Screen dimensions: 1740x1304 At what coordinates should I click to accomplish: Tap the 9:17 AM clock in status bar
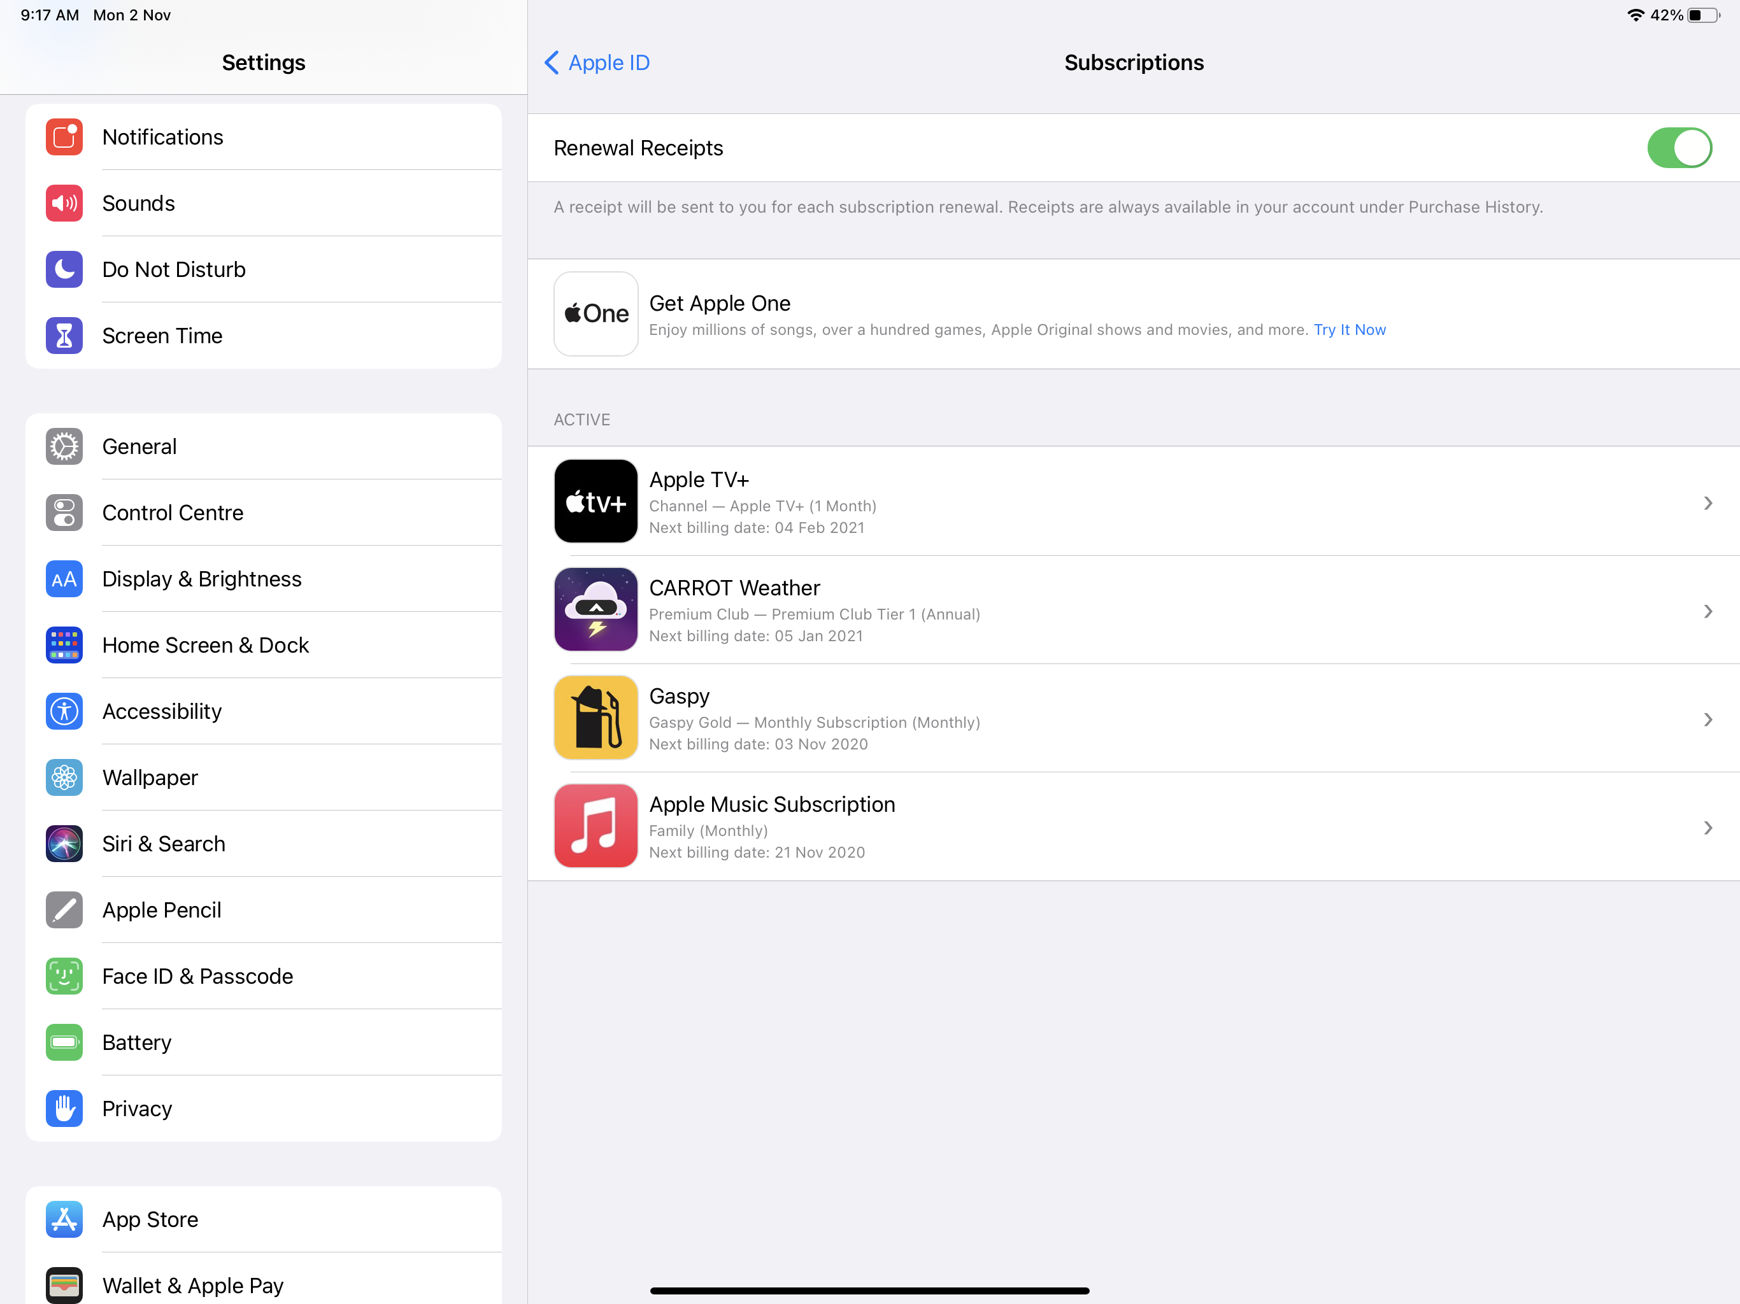50,15
